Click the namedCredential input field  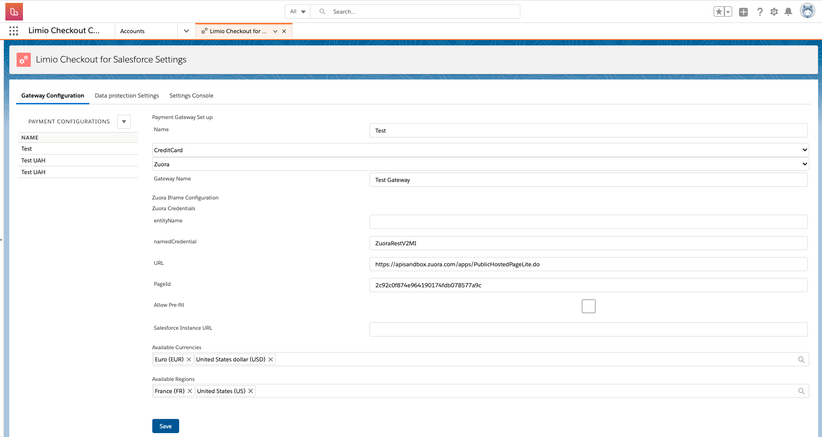click(x=588, y=243)
